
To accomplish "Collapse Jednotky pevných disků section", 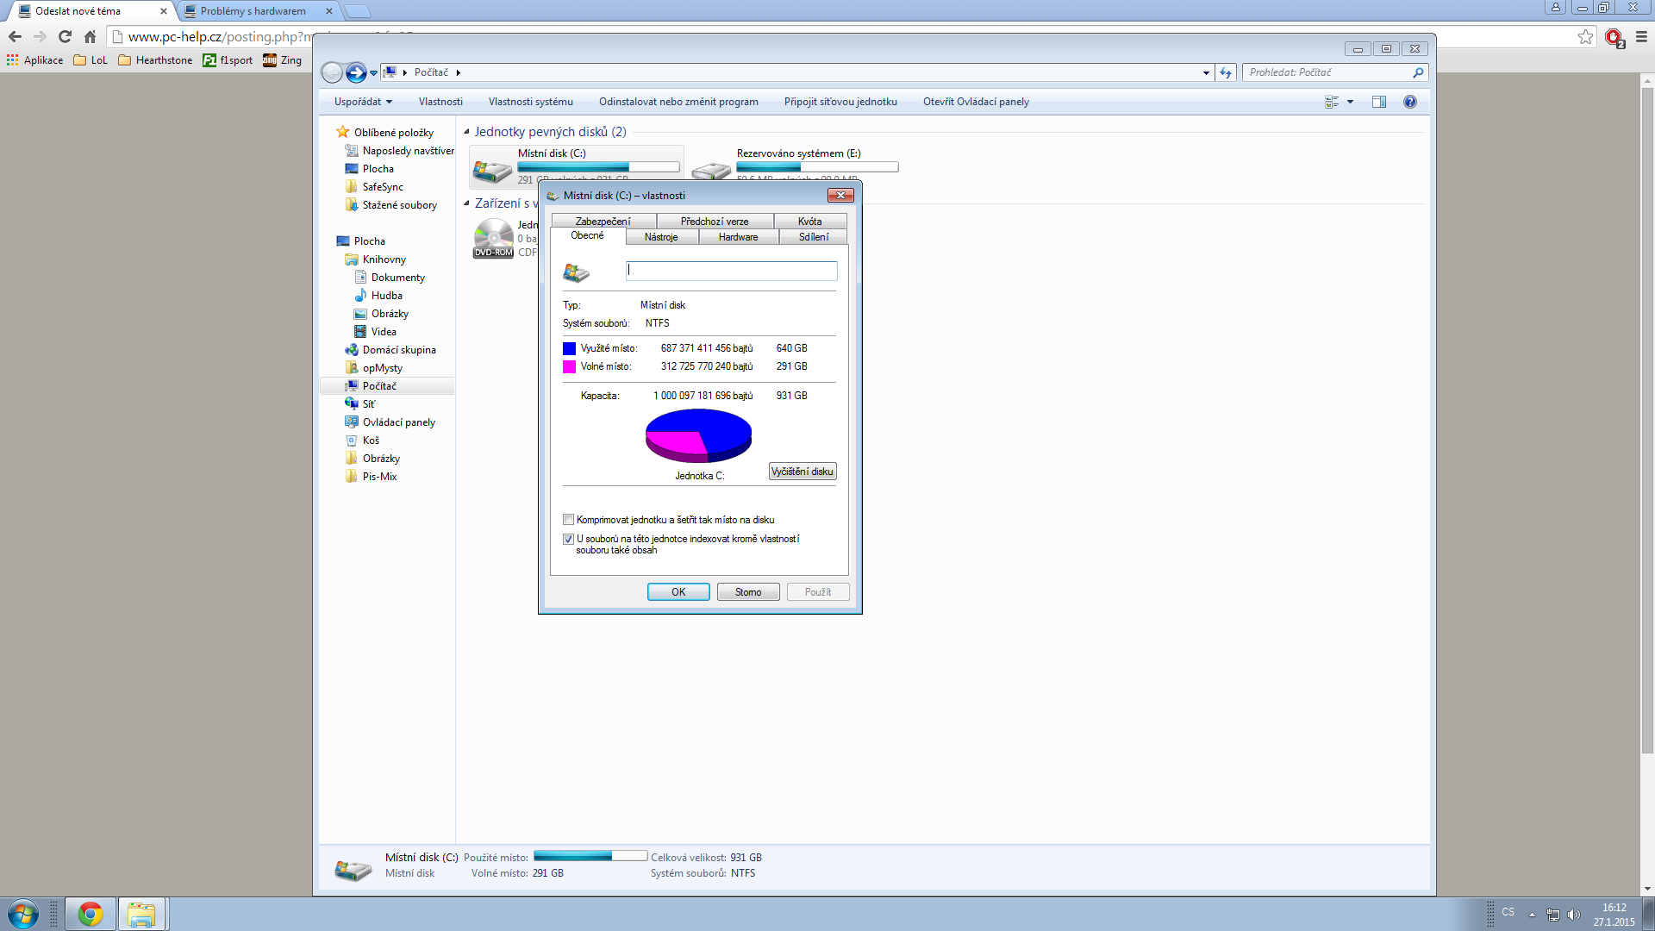I will point(467,132).
